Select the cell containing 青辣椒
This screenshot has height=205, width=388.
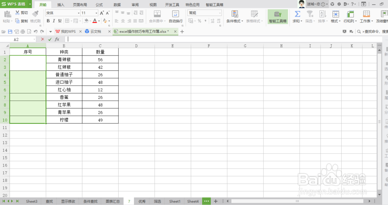tap(64, 59)
